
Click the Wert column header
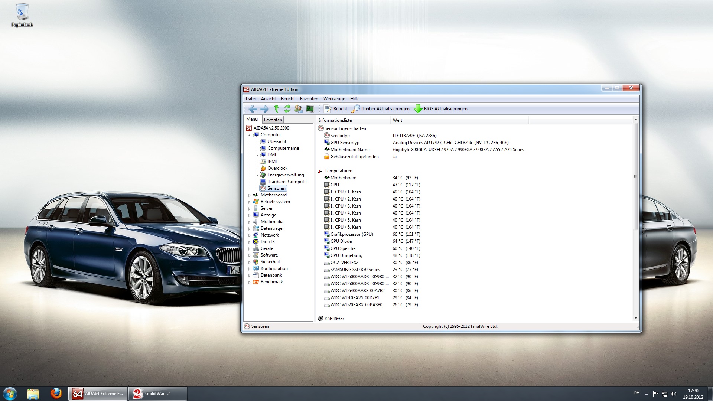tap(398, 120)
